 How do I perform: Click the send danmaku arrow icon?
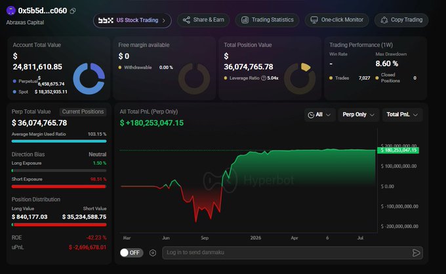(x=416, y=252)
